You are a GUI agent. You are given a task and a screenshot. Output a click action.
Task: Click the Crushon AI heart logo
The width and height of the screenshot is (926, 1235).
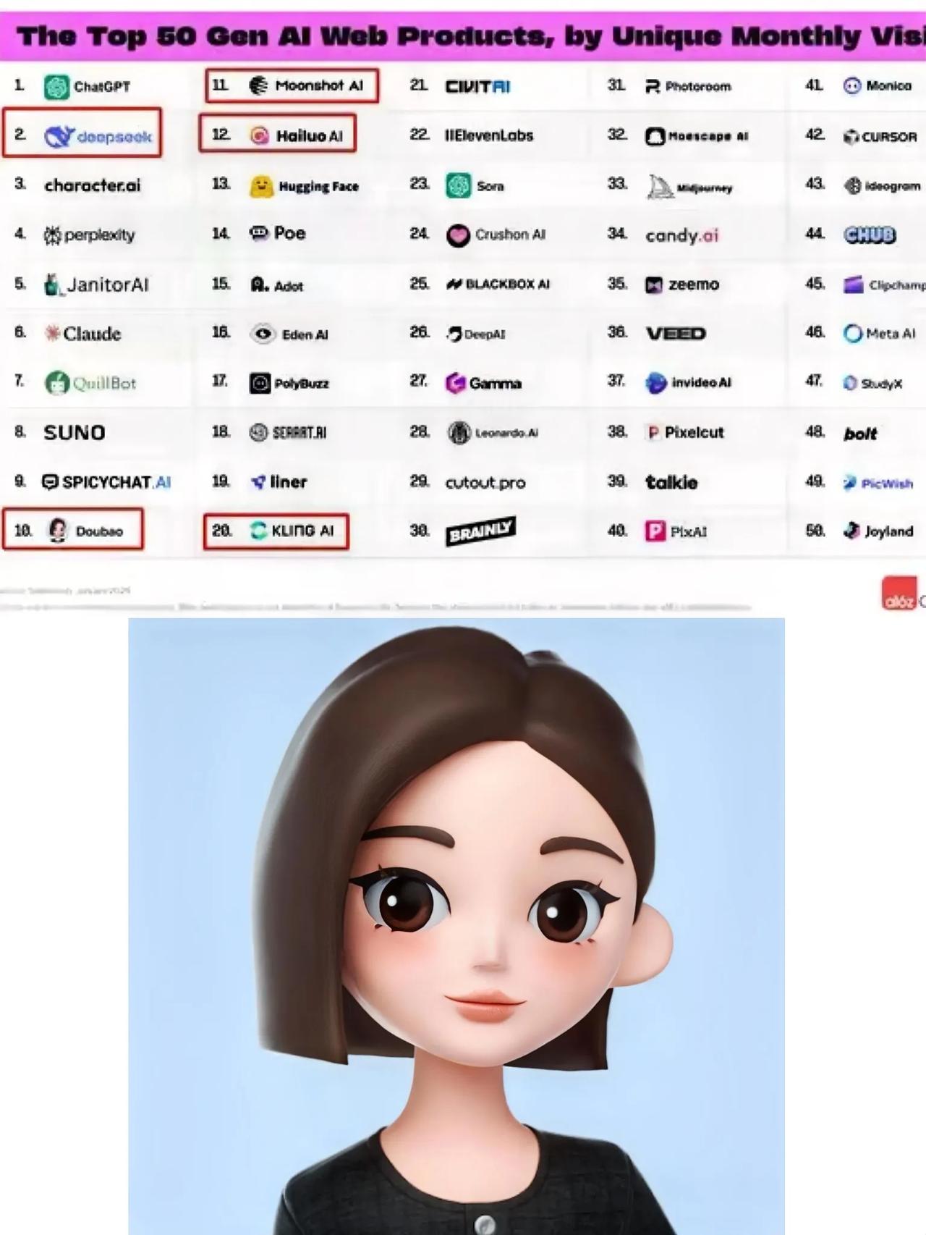[x=458, y=235]
